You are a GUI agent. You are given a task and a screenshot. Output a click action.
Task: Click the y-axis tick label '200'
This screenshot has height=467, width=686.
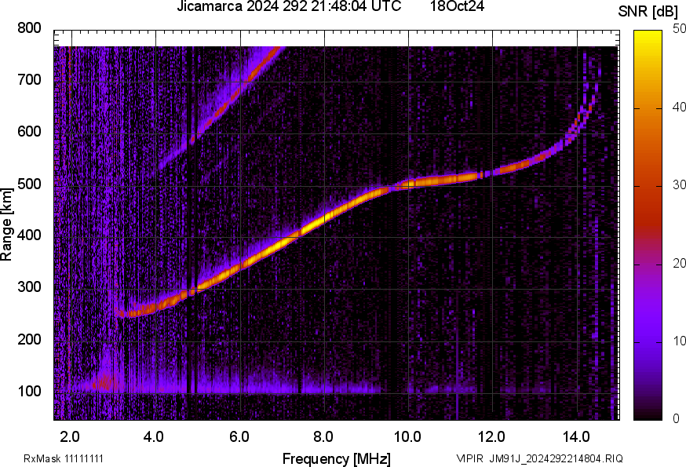coord(29,339)
